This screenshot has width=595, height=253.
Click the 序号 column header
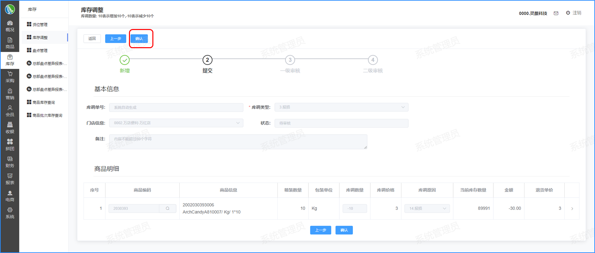(94, 190)
